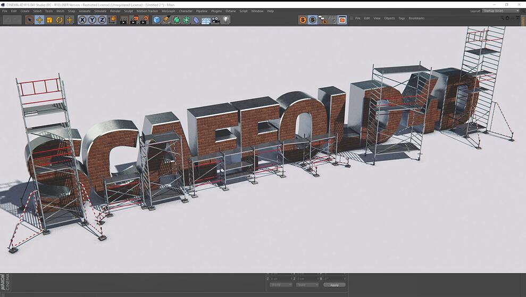Open the Render menu
This screenshot has height=297, width=526.
(115, 11)
